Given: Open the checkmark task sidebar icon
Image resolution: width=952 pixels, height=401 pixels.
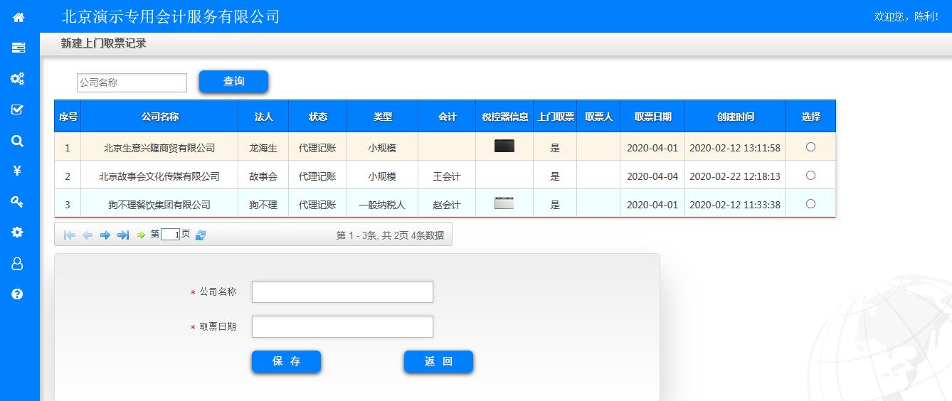Looking at the screenshot, I should point(18,109).
